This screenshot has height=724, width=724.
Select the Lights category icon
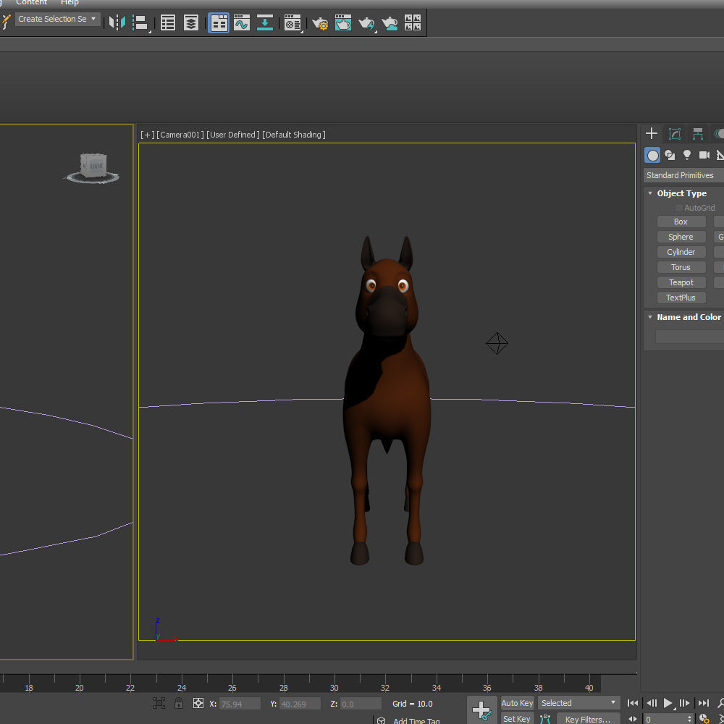pos(687,155)
